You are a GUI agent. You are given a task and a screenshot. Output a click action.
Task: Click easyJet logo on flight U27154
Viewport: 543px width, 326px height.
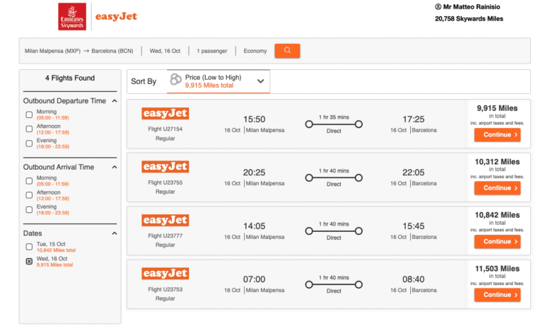(x=165, y=114)
